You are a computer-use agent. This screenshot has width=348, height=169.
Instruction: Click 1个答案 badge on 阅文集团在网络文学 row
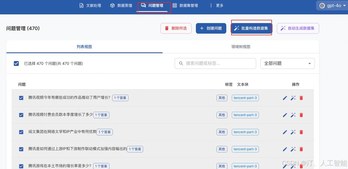(105, 132)
